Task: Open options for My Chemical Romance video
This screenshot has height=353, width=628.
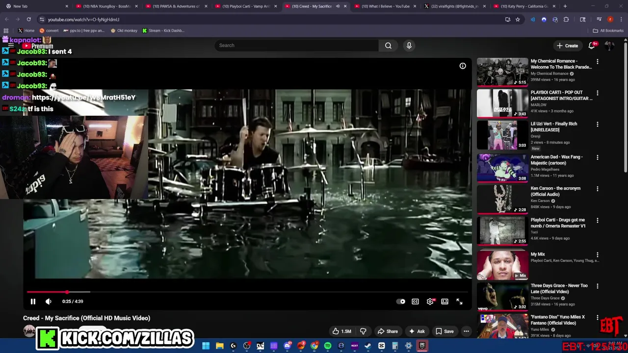Action: 597,62
